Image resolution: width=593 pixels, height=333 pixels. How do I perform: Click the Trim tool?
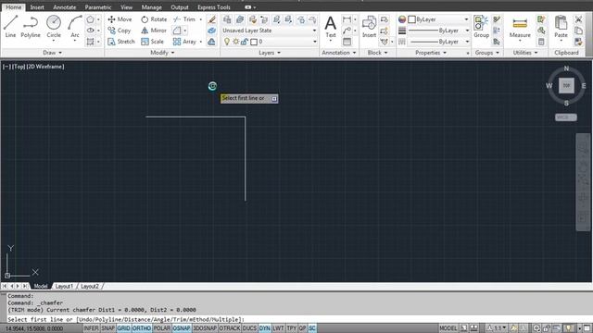tap(184, 19)
